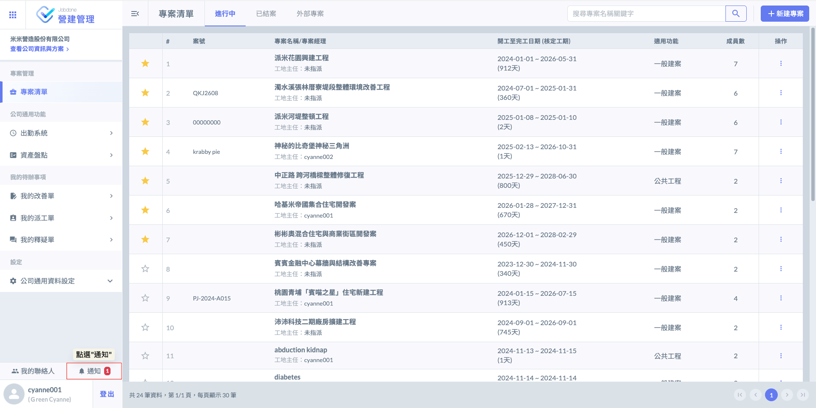Open the apps grid menu icon
816x408 pixels.
click(13, 15)
